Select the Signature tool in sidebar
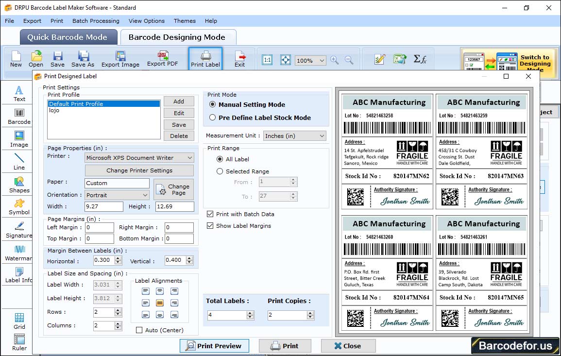The width and height of the screenshot is (561, 356). click(19, 230)
